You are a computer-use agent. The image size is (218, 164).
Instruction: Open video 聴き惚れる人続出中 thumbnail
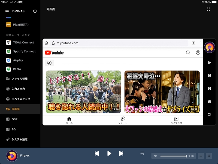point(83,92)
